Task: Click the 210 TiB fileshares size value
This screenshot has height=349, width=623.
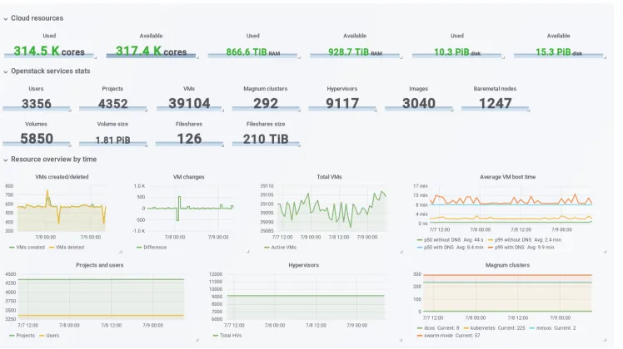Action: pos(266,140)
